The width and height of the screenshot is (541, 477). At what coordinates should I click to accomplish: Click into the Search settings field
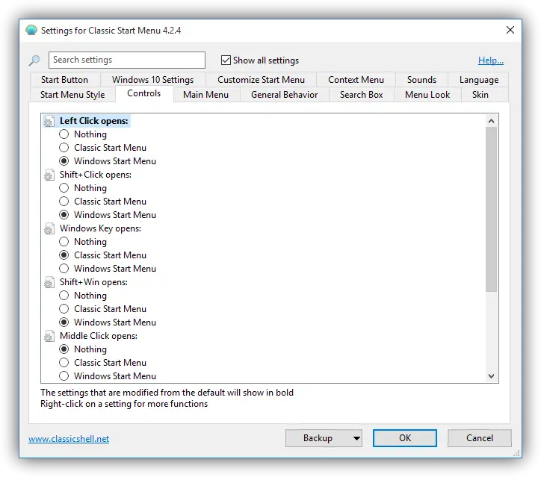(x=127, y=60)
